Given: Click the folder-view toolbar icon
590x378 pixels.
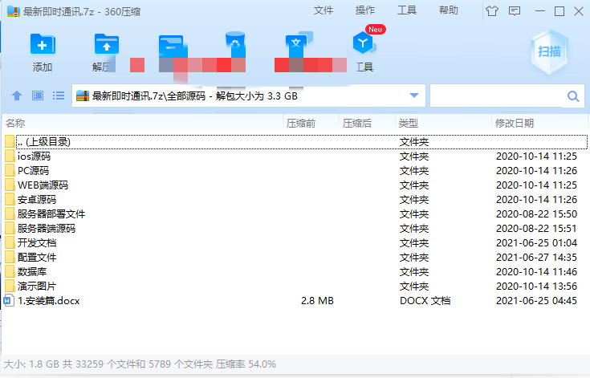Looking at the screenshot, I should (173, 47).
